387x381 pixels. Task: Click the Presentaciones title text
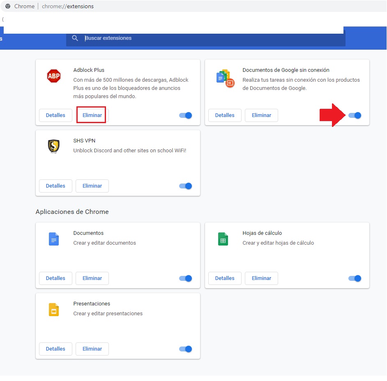[92, 303]
